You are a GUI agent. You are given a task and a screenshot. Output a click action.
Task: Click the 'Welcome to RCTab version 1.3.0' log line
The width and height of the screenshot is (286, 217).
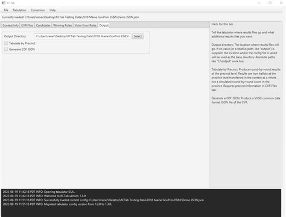[x=45, y=196]
